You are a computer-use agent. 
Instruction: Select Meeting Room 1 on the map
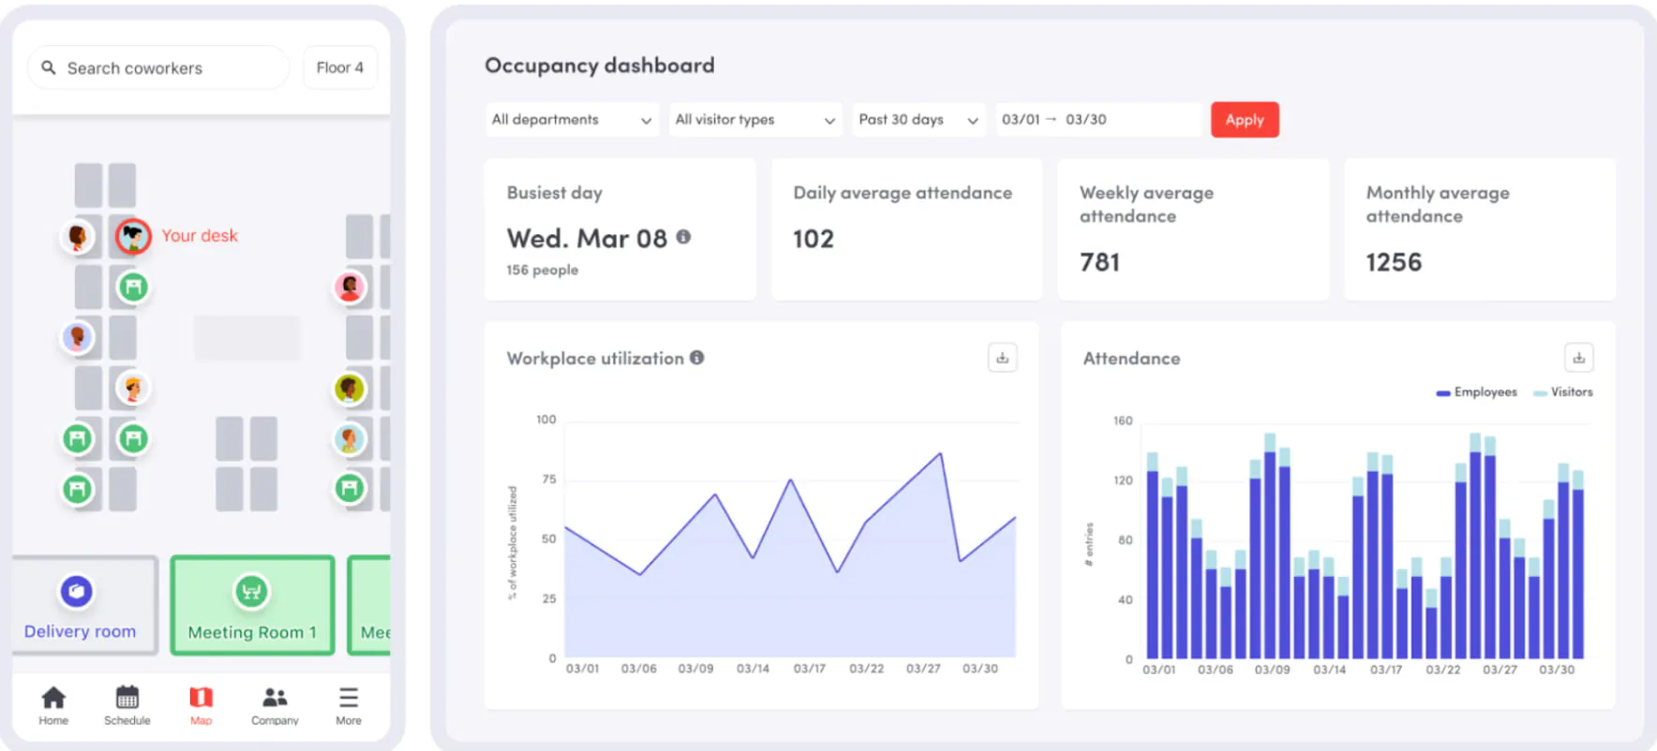[x=252, y=605]
